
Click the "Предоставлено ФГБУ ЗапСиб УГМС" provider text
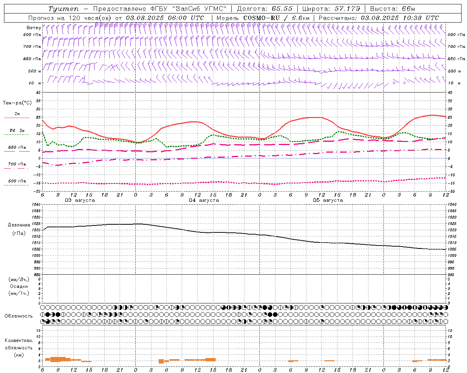(160, 9)
